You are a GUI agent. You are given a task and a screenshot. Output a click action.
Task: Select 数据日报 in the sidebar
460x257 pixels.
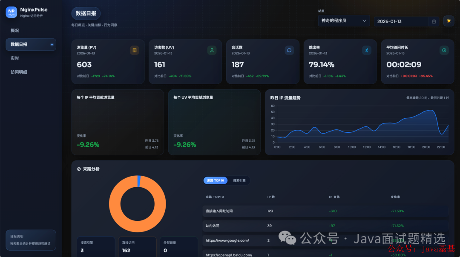[x=31, y=45]
